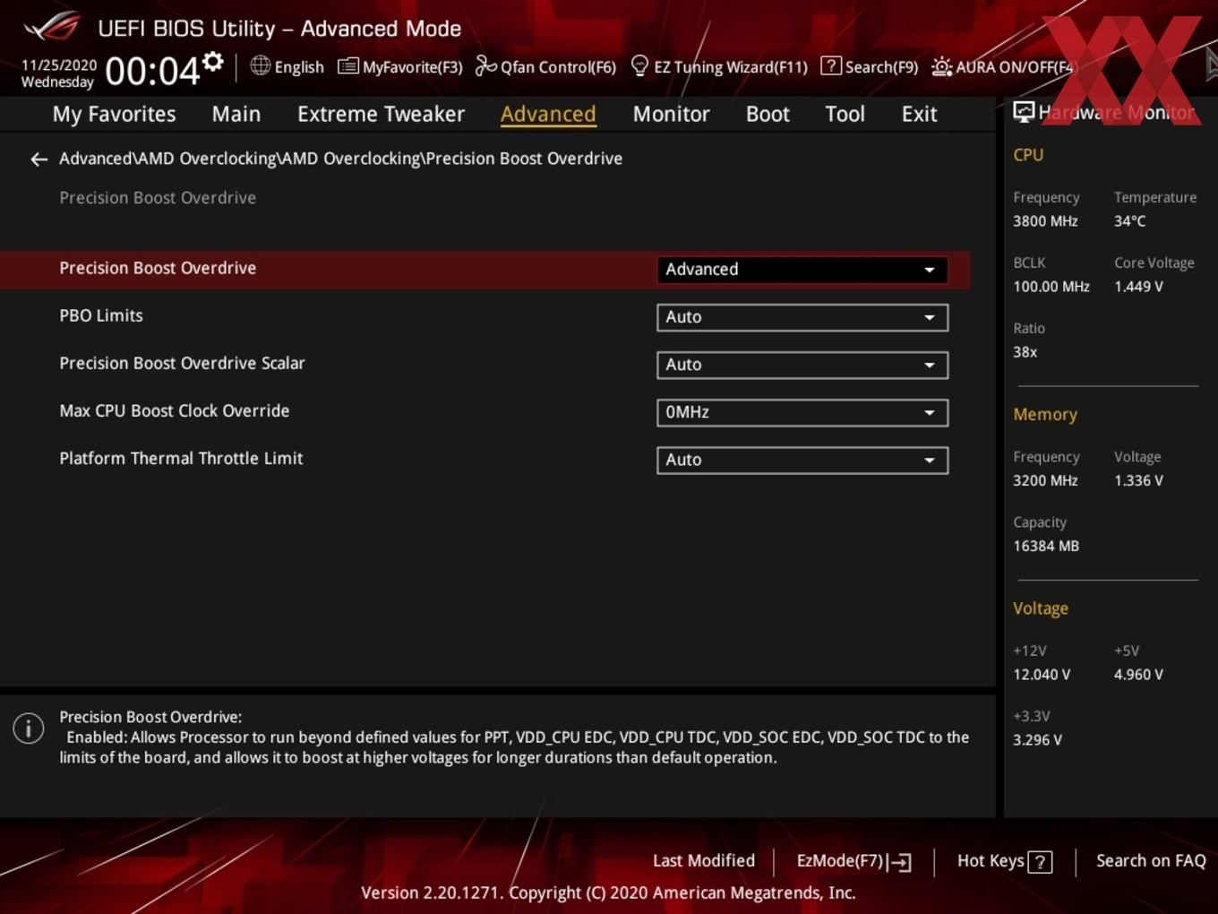Screen dimensions: 1218x914
Task: Select the Precision Boost Overdrive Scalar label
Action: point(182,363)
